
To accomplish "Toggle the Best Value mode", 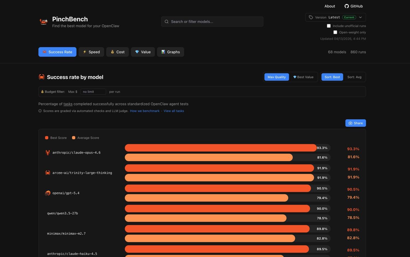I will [x=303, y=77].
